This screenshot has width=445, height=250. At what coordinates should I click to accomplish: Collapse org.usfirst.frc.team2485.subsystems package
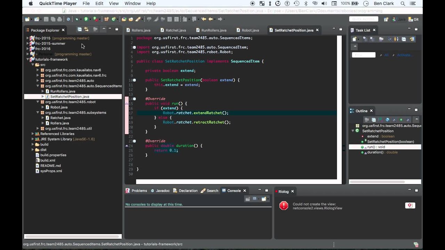(x=38, y=112)
